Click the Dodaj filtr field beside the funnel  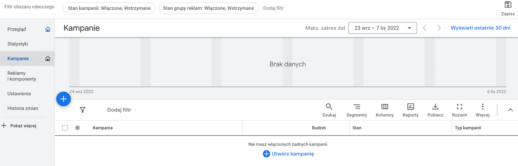coord(119,110)
